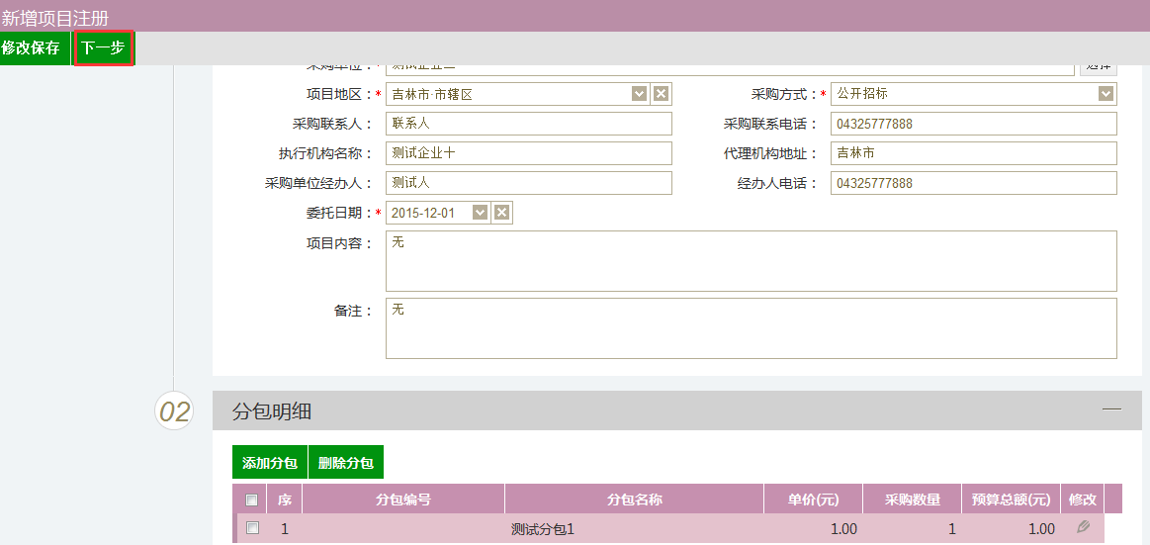
Task: Click the 执行机构名称 input field
Action: coord(528,153)
